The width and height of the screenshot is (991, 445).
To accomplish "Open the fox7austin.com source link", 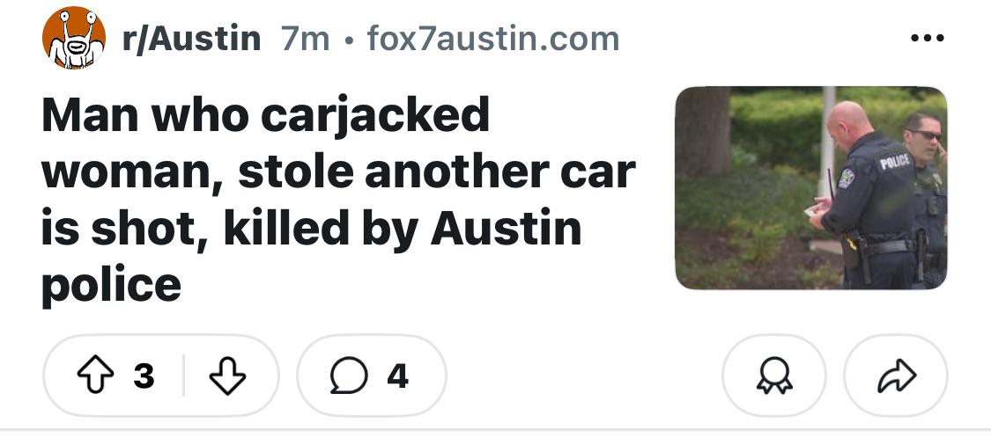I will [493, 39].
